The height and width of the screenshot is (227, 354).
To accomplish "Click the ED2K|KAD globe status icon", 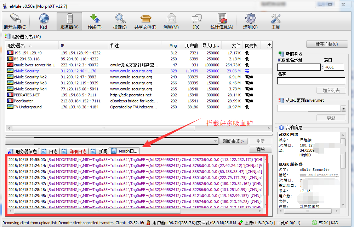I will click(314, 223).
